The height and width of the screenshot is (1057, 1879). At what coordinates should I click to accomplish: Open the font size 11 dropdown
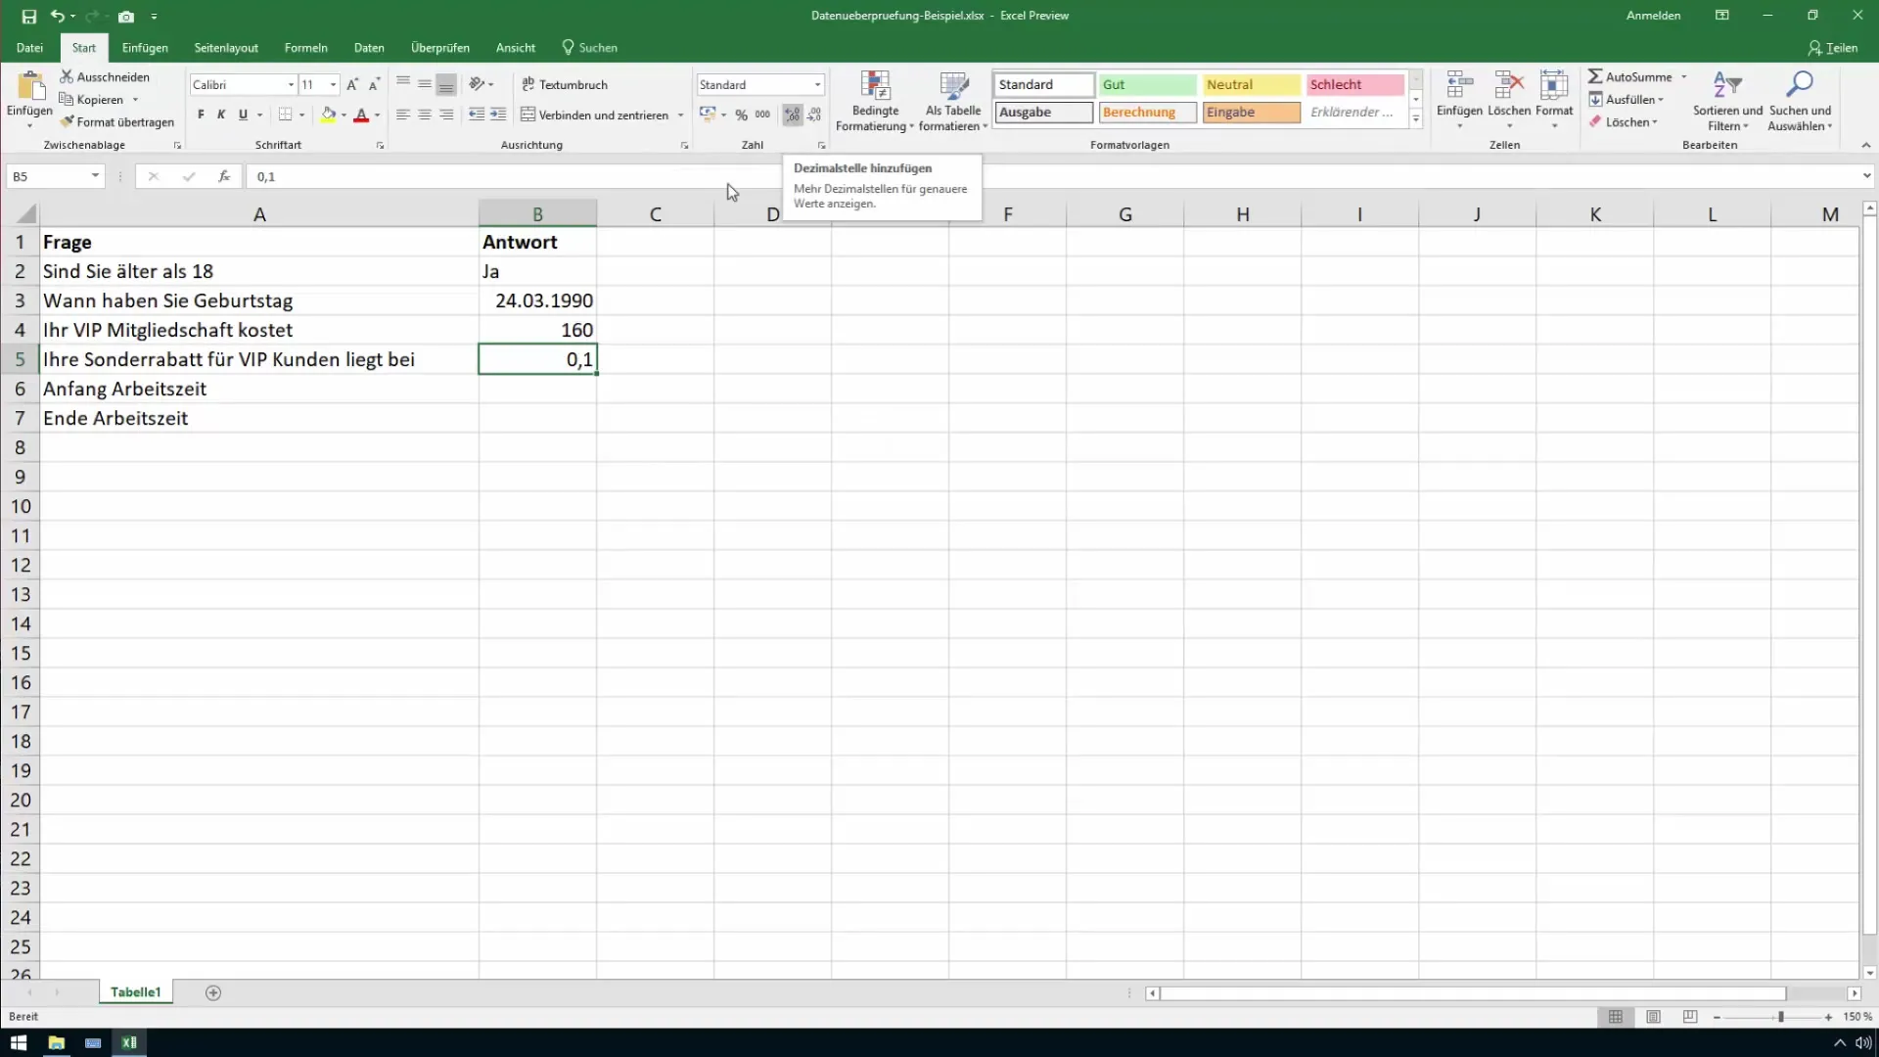point(334,85)
